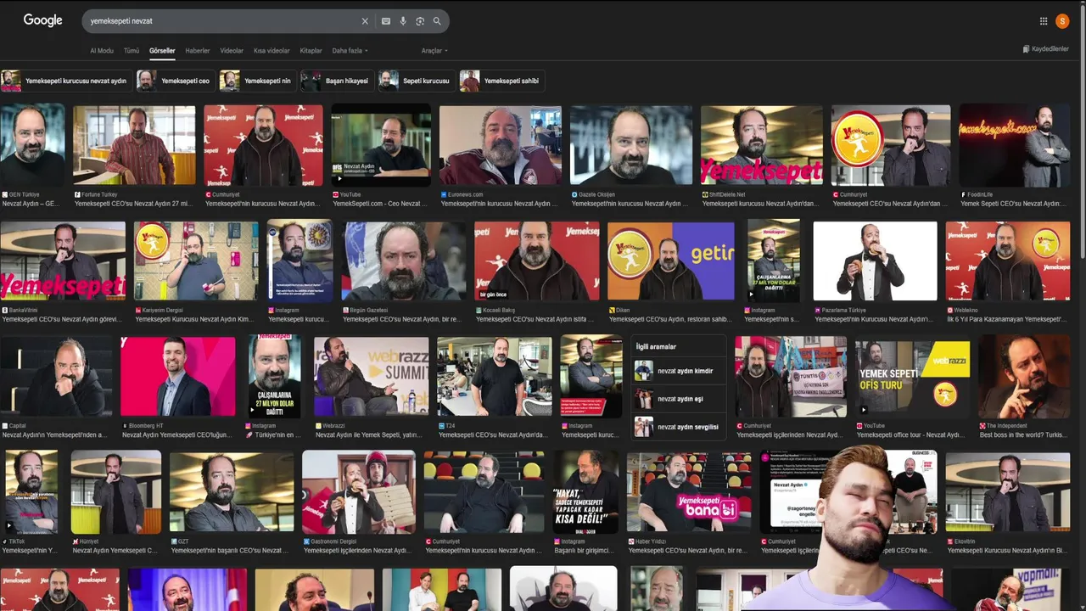The image size is (1086, 611).
Task: Open the Haber Yıldızı banabi image
Action: tap(689, 491)
